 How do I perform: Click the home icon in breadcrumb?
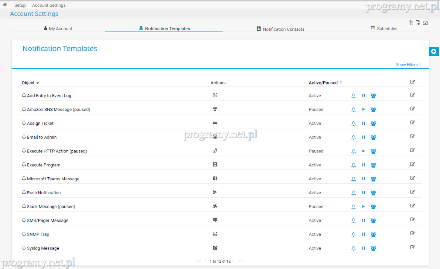tap(5, 5)
